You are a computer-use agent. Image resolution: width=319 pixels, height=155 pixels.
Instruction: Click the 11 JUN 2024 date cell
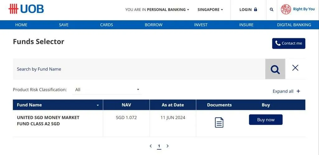(x=173, y=117)
